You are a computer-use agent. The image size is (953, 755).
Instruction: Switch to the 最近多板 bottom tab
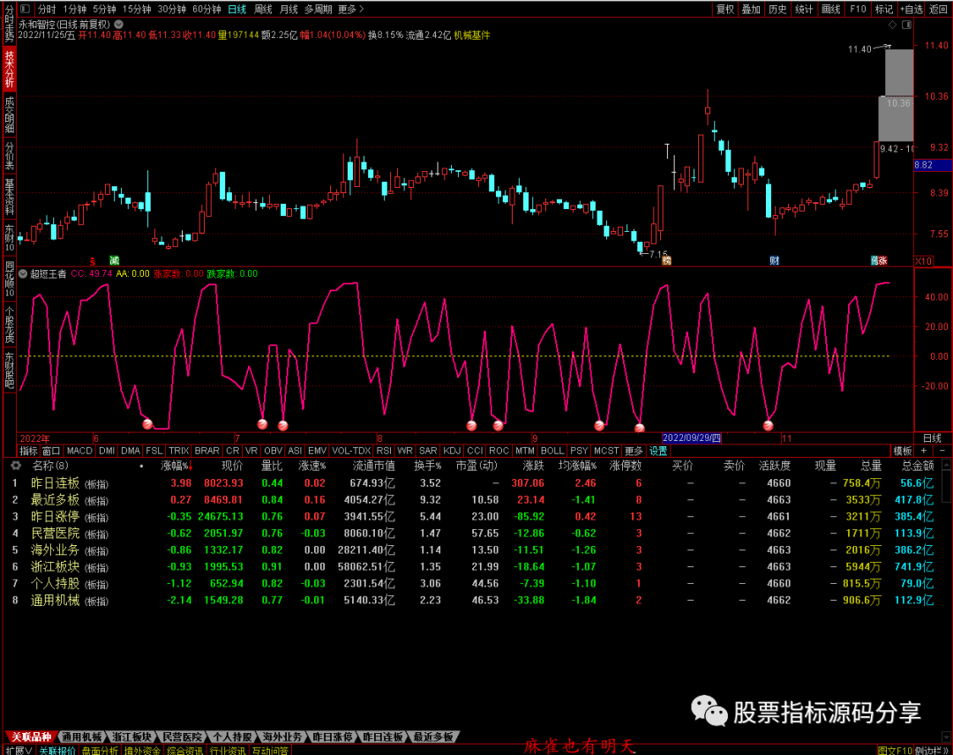click(x=432, y=736)
